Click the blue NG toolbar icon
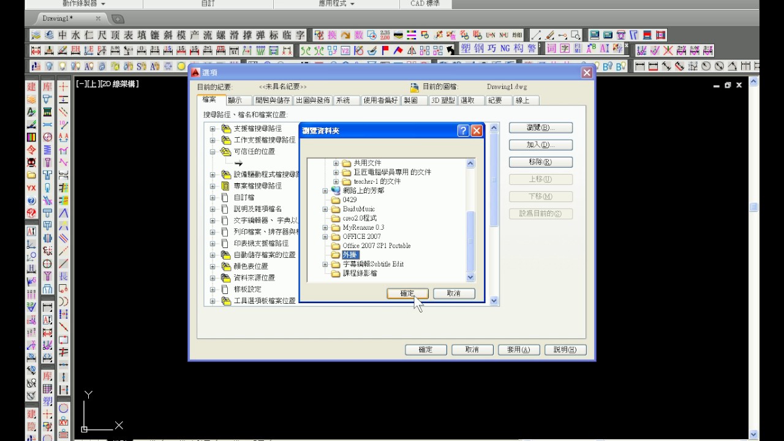 pyautogui.click(x=505, y=48)
